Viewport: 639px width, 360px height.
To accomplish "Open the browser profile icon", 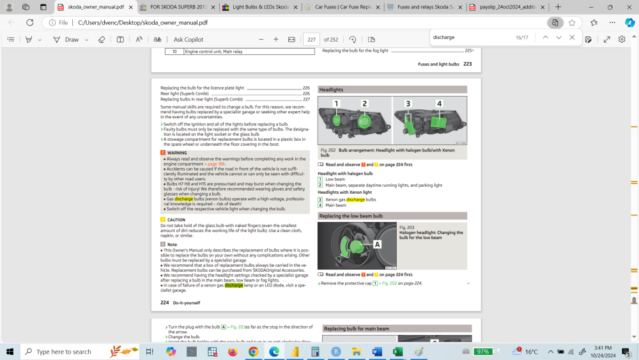I will 9,7.
